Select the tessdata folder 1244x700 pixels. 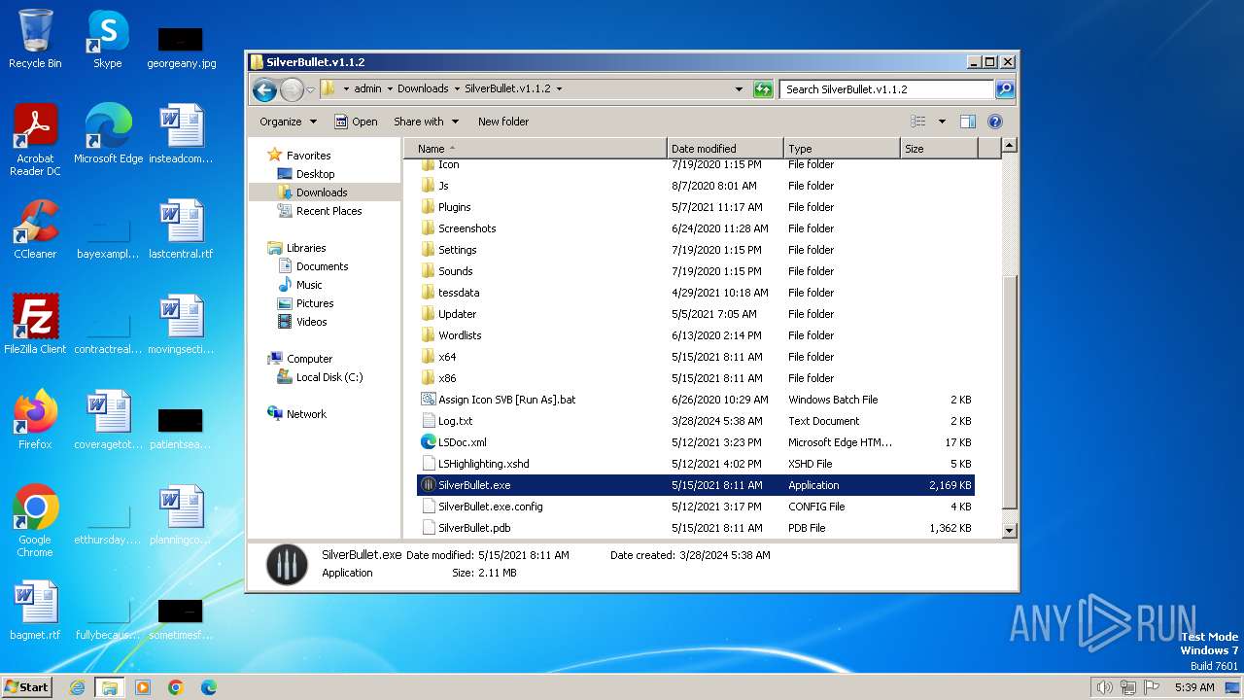point(696,293)
